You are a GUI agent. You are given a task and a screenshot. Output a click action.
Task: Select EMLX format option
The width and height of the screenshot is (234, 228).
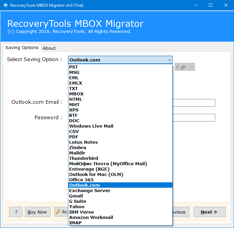coord(120,83)
